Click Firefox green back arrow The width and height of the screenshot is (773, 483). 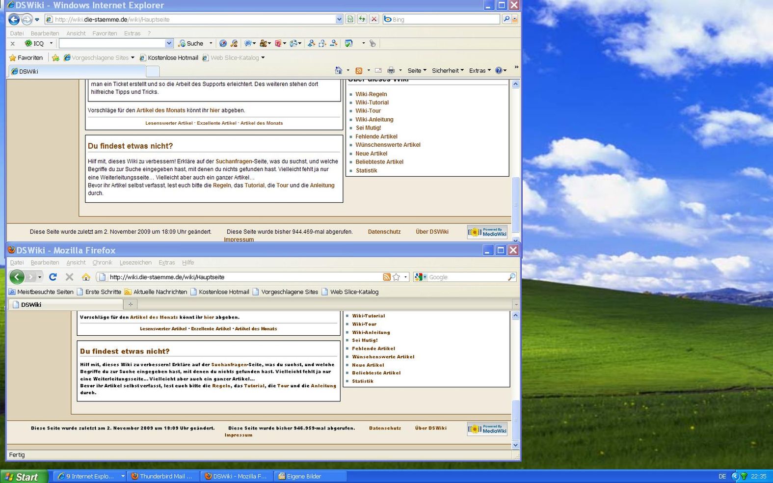pyautogui.click(x=17, y=277)
